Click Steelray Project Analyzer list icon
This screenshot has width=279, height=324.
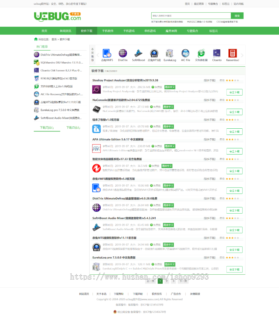[x=96, y=90]
